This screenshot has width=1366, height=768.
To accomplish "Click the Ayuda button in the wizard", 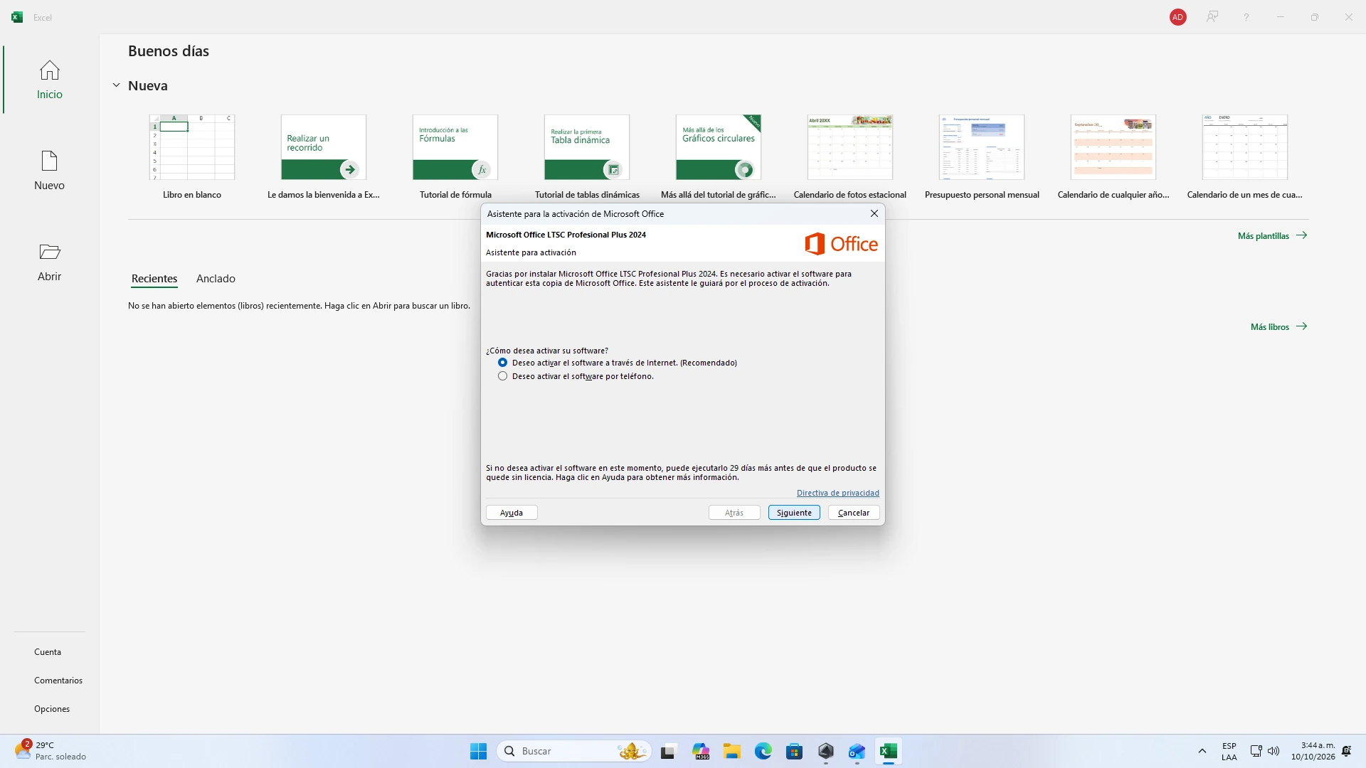I will [x=512, y=513].
